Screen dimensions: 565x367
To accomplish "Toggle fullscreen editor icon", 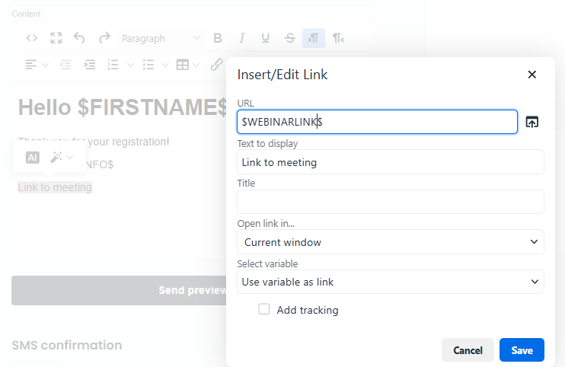I will tap(56, 38).
